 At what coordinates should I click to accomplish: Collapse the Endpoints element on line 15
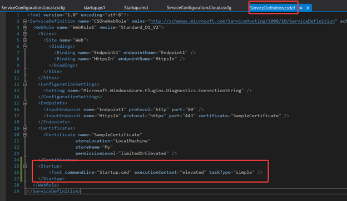point(25,103)
